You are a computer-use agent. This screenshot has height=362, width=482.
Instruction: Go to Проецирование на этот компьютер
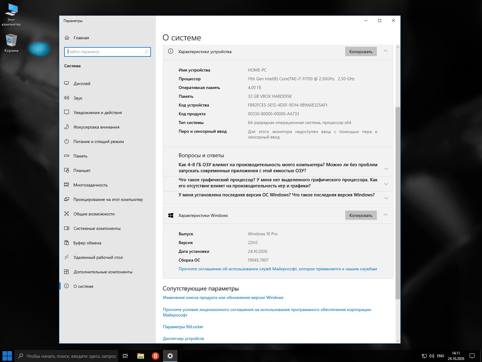108,199
